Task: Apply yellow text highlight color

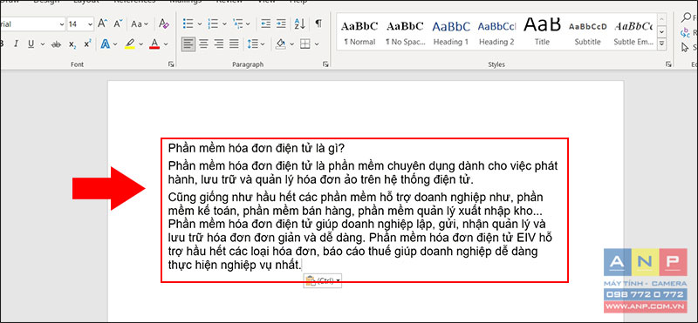Action: point(129,44)
